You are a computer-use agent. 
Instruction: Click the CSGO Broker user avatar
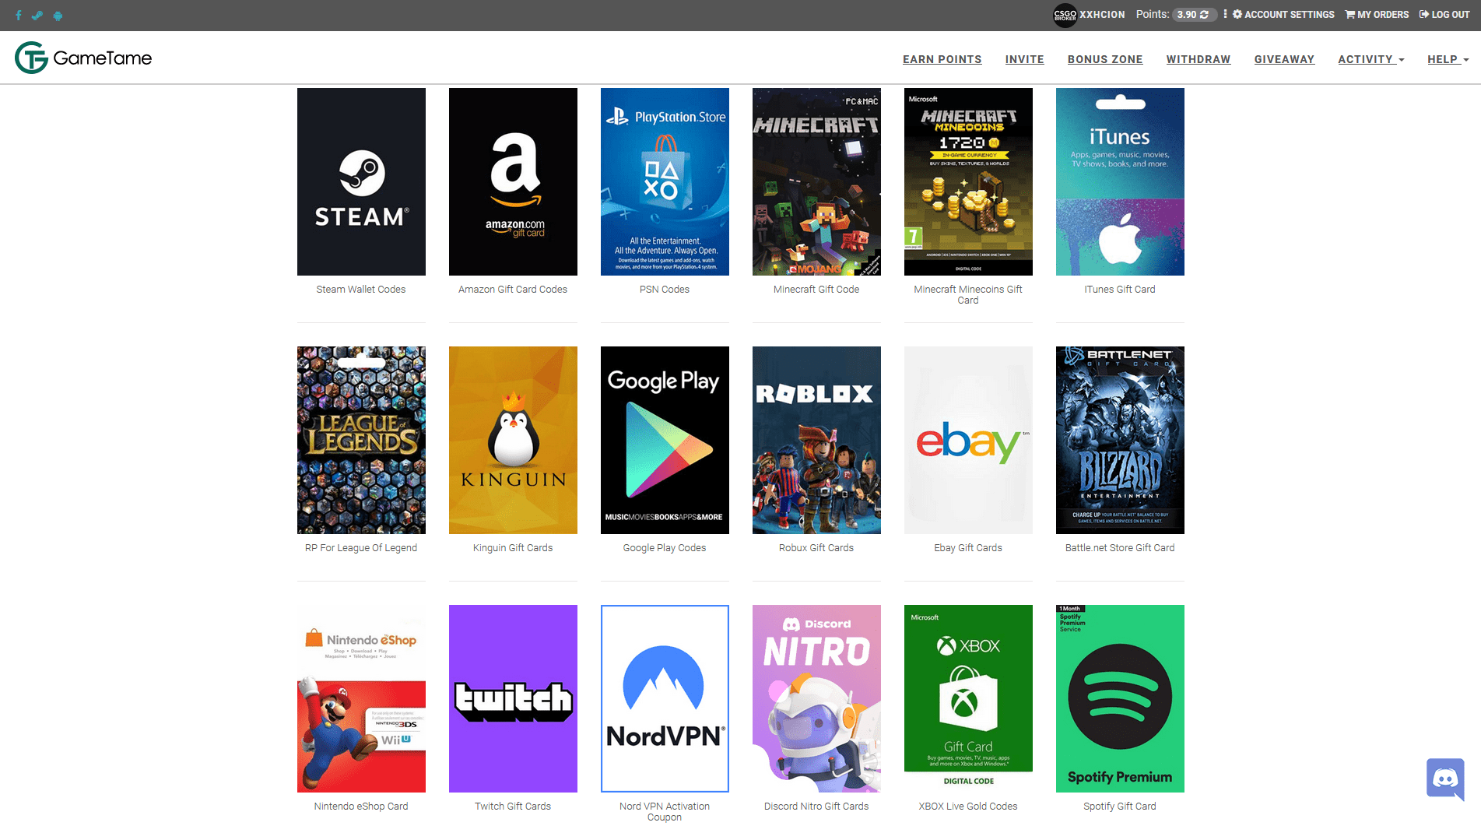click(x=1065, y=15)
